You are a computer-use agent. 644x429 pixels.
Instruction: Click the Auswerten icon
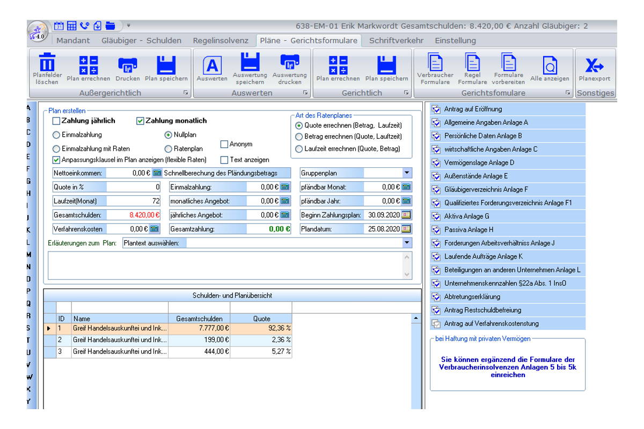211,65
